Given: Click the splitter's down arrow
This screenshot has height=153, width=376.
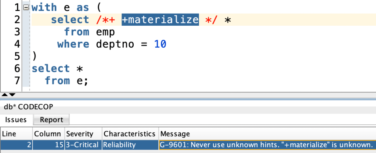Looking at the screenshot, I should [x=12, y=95].
